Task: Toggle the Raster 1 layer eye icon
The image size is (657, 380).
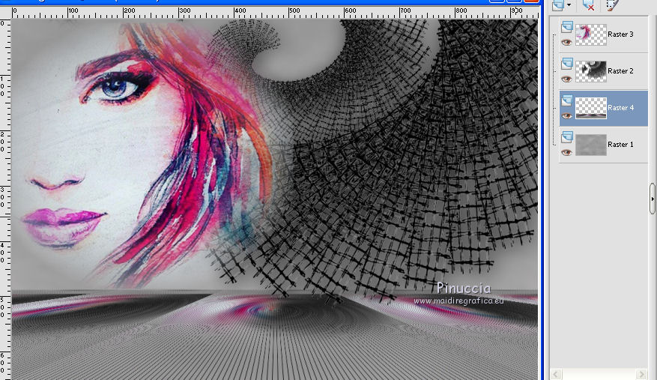Action: pos(566,153)
